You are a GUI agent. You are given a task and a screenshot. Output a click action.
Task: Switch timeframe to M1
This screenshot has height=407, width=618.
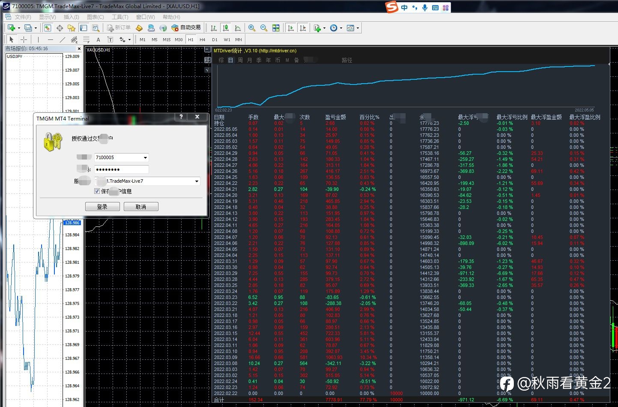pyautogui.click(x=143, y=39)
